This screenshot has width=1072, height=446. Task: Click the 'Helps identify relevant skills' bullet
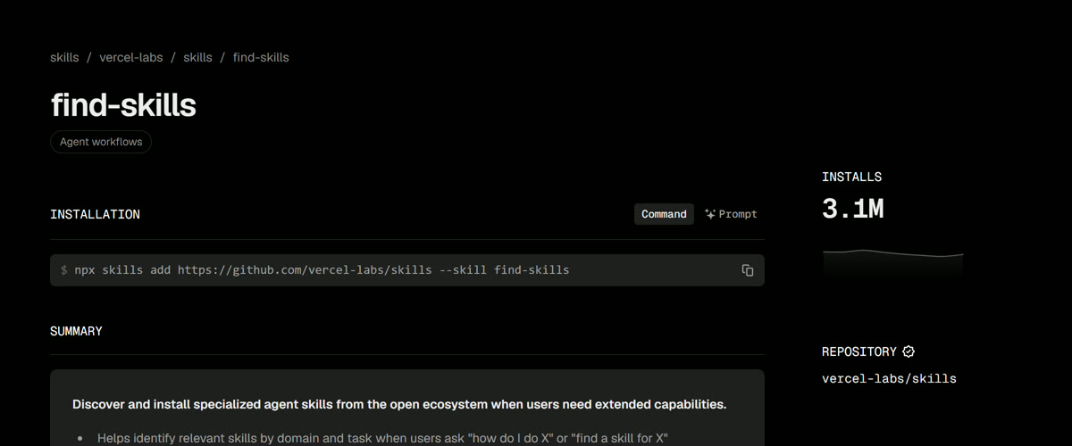pyautogui.click(x=382, y=438)
